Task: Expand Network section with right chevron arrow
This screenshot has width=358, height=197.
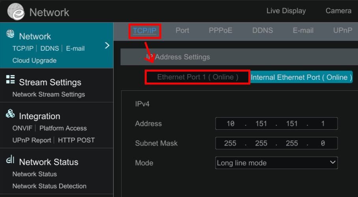Action: pyautogui.click(x=107, y=46)
